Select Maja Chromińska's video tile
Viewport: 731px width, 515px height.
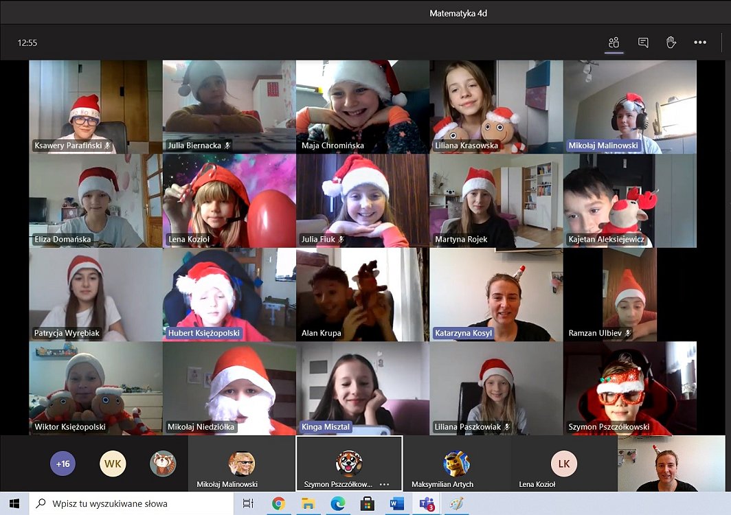(x=363, y=106)
